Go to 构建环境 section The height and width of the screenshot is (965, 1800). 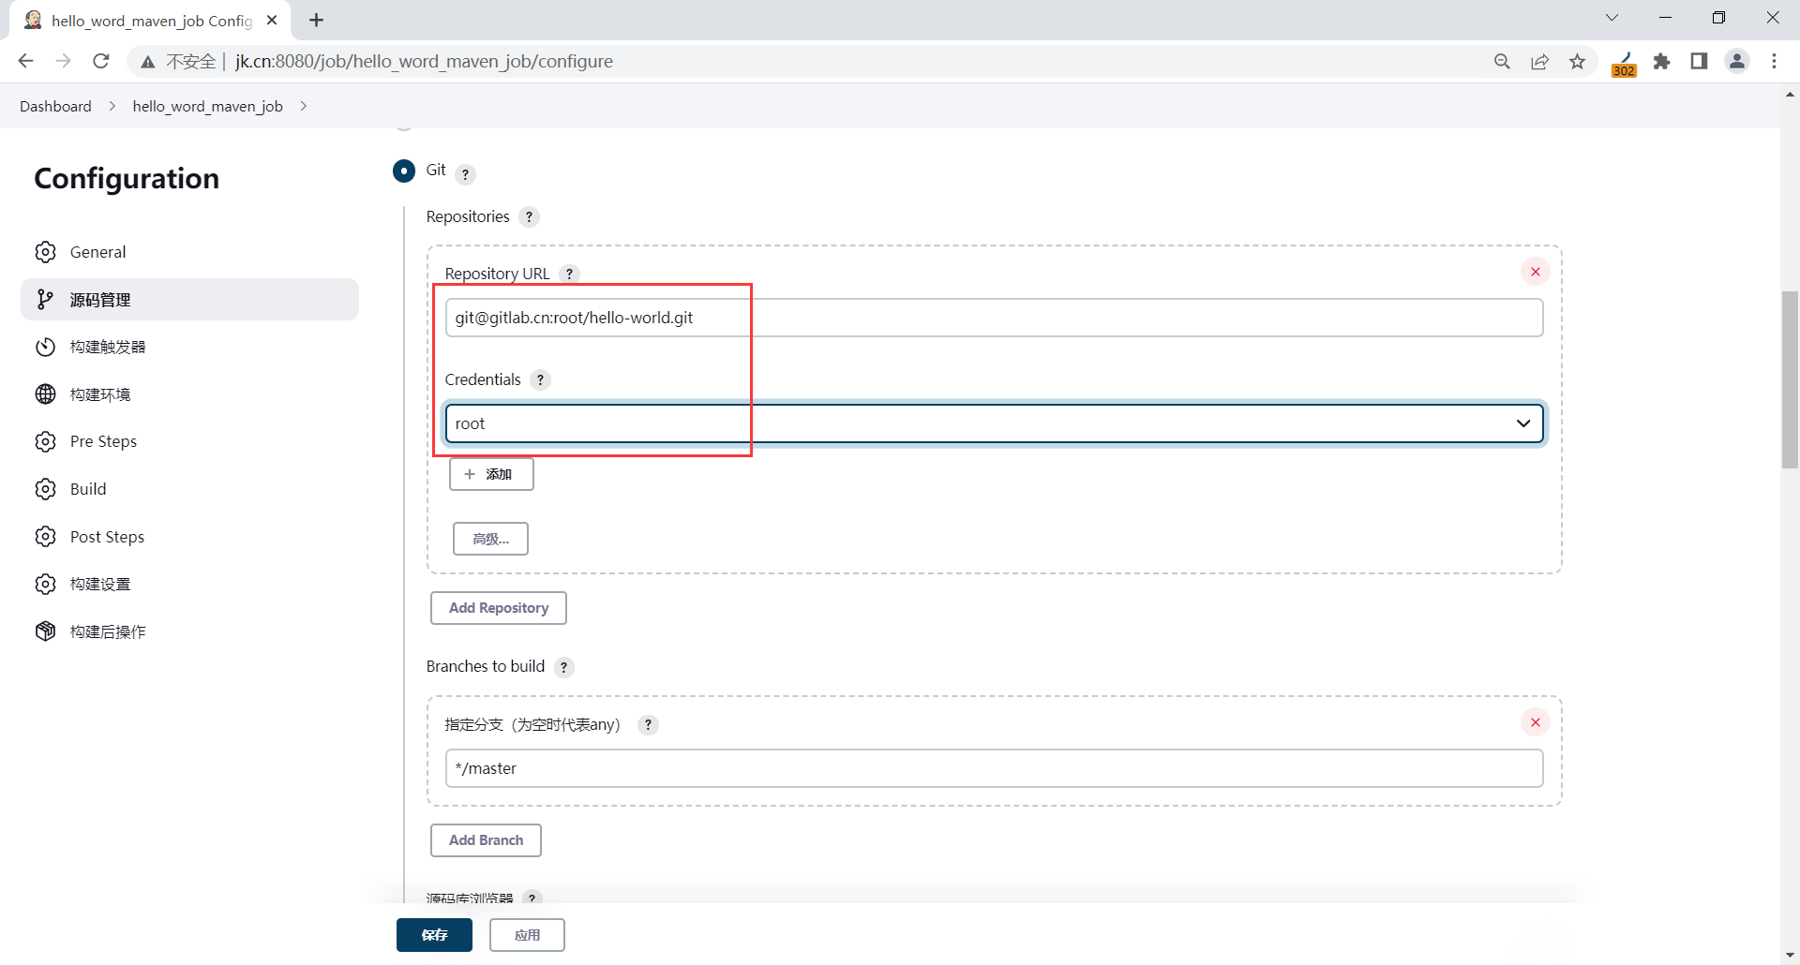pyautogui.click(x=189, y=394)
